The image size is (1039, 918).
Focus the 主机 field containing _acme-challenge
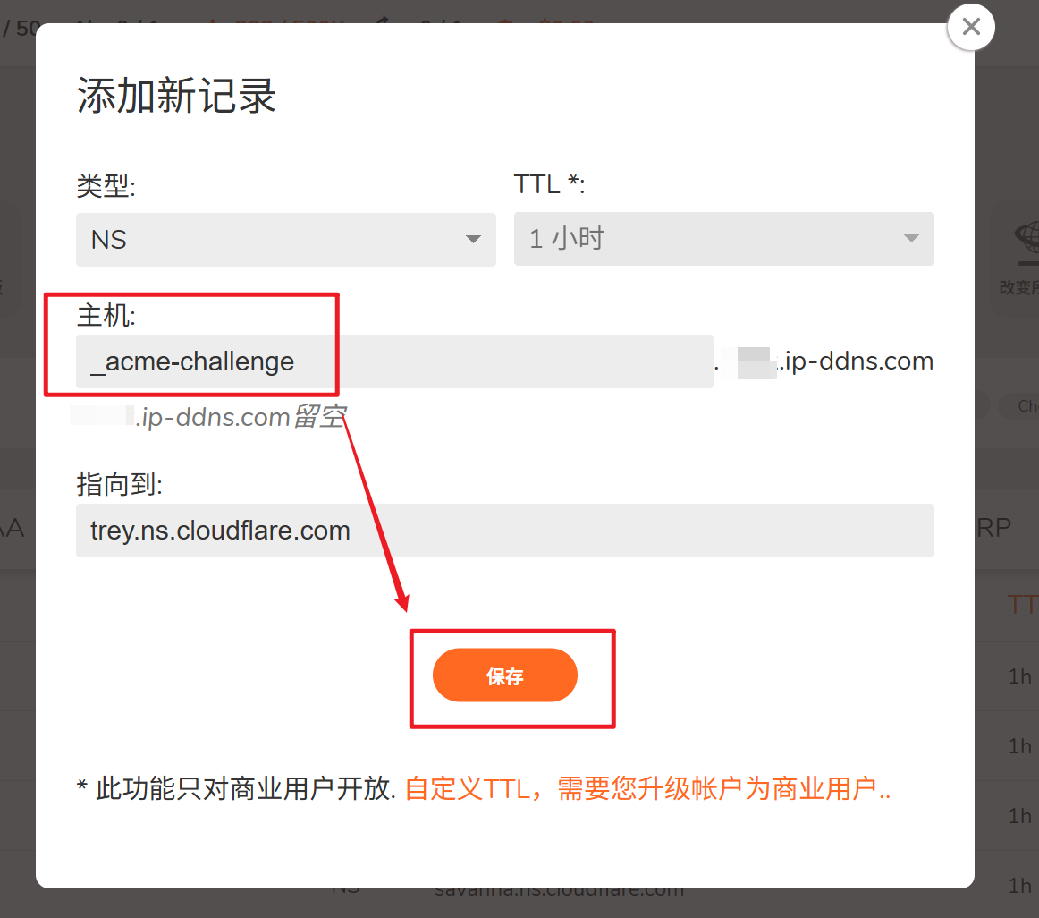394,361
